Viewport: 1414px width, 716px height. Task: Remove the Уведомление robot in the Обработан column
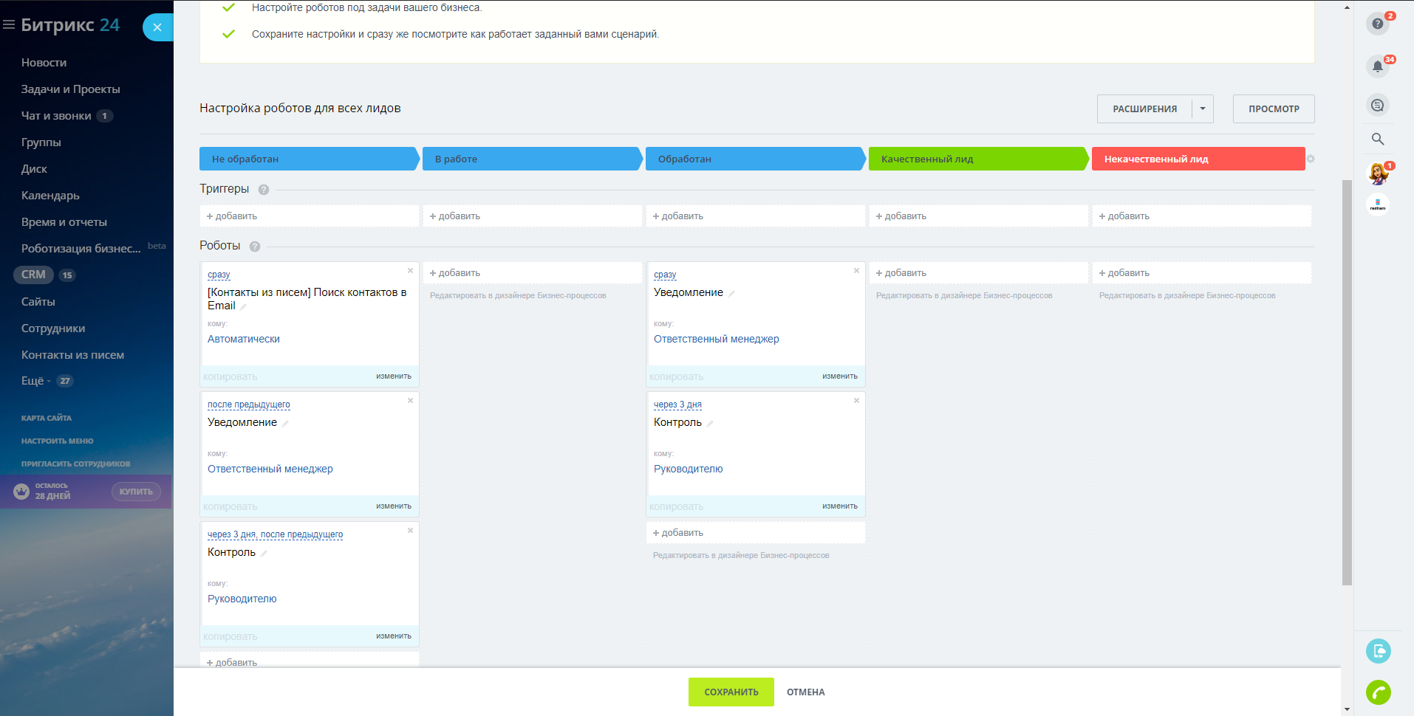point(857,271)
